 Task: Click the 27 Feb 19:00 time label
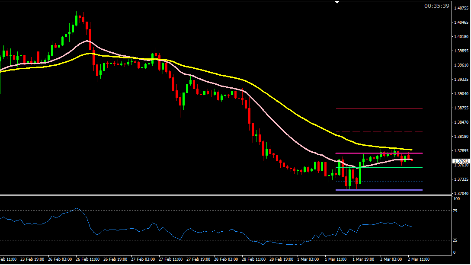point(198,259)
